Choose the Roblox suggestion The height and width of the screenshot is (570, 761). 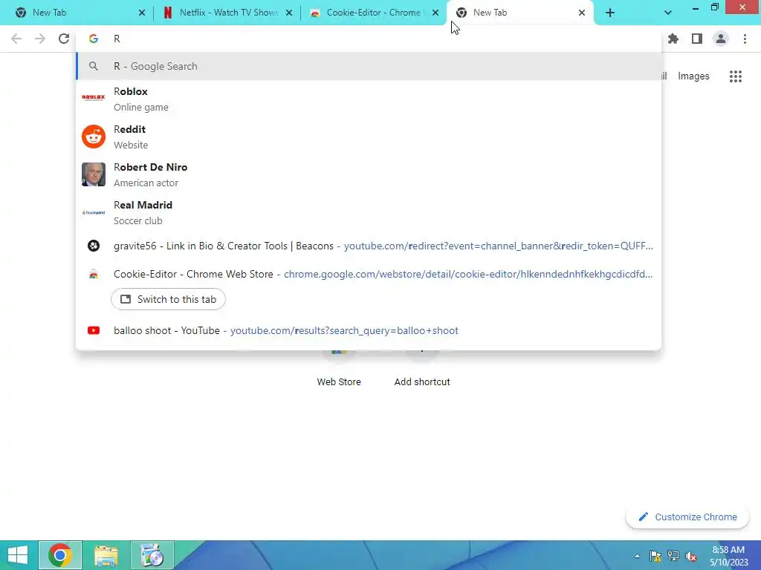[x=369, y=99]
